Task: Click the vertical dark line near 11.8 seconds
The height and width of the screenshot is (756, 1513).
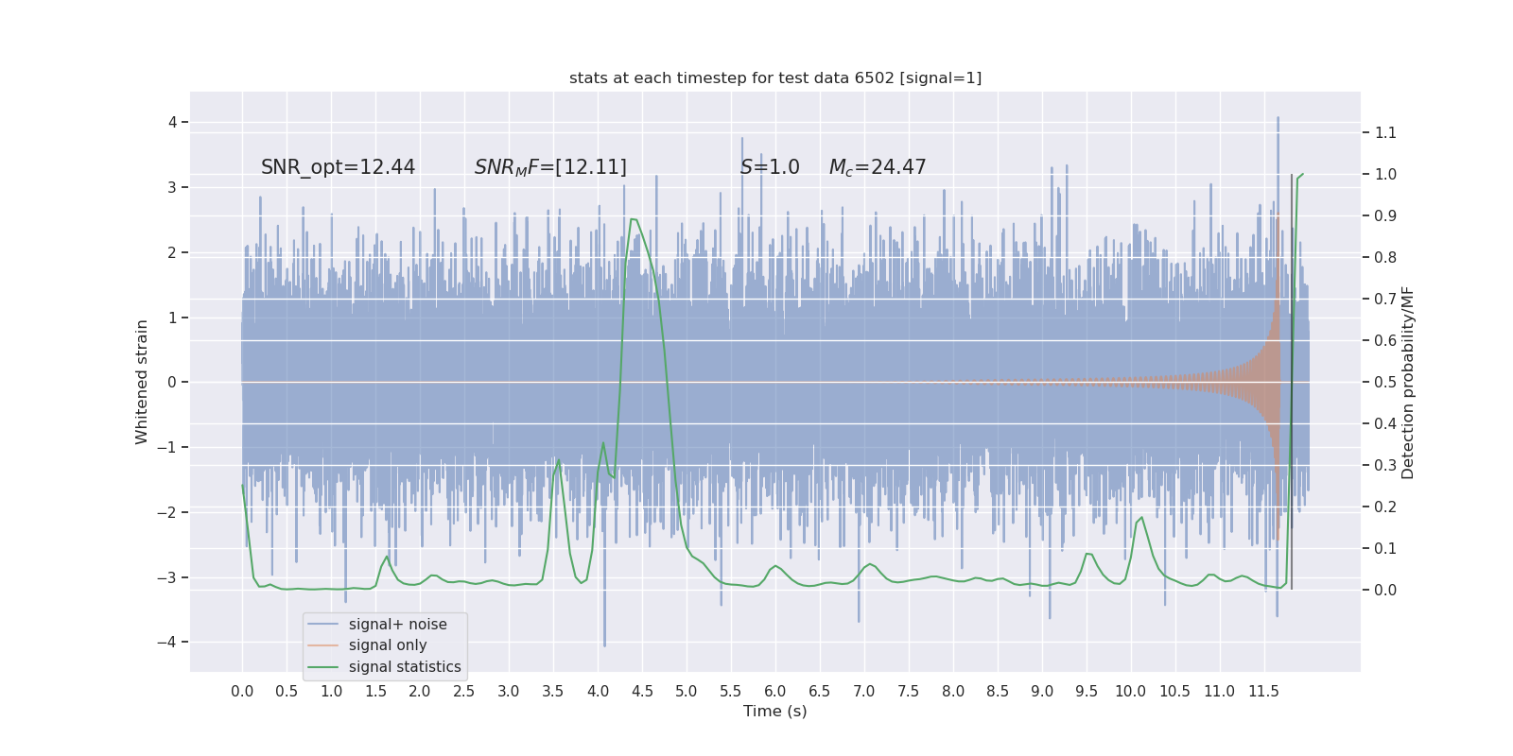Action: click(1292, 382)
